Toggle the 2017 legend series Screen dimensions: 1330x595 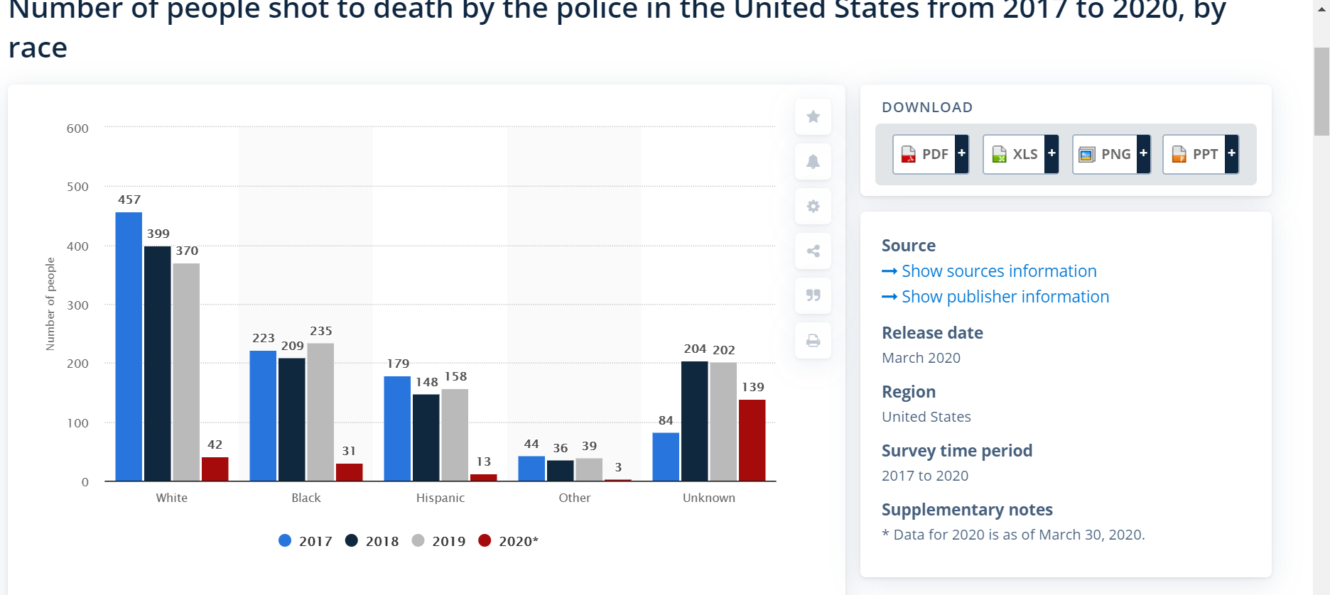[306, 541]
